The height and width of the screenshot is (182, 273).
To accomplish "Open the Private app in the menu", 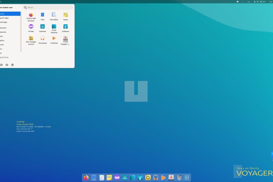I will click(x=31, y=28).
